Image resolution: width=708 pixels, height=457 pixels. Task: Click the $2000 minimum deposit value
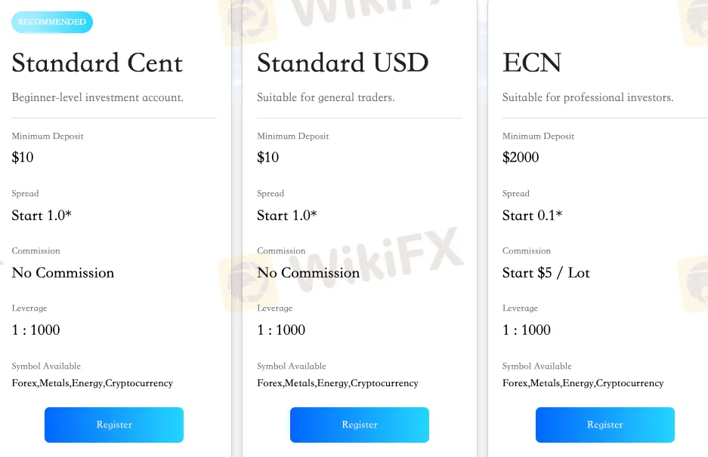pyautogui.click(x=521, y=158)
